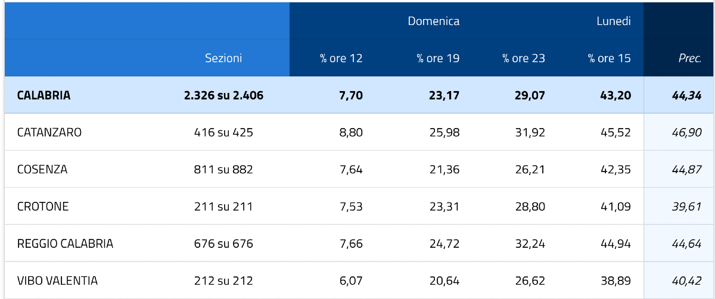
Task: Open the CATANZARO province row
Action: click(49, 132)
